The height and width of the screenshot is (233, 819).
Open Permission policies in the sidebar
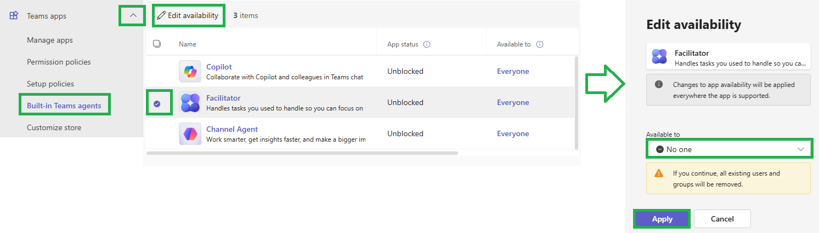(59, 62)
